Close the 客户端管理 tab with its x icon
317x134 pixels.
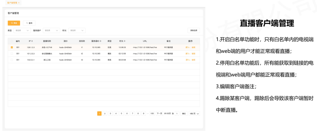click(19, 3)
